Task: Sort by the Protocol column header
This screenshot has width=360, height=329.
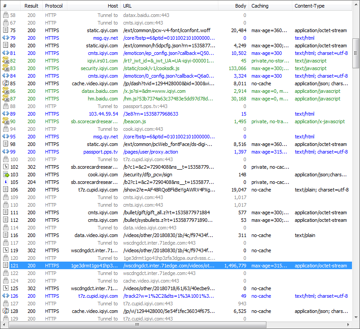Action: coord(55,6)
